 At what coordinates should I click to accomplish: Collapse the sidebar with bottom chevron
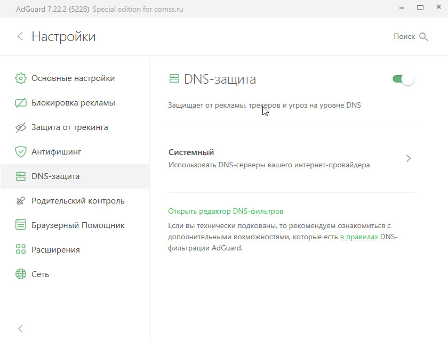[x=21, y=329]
